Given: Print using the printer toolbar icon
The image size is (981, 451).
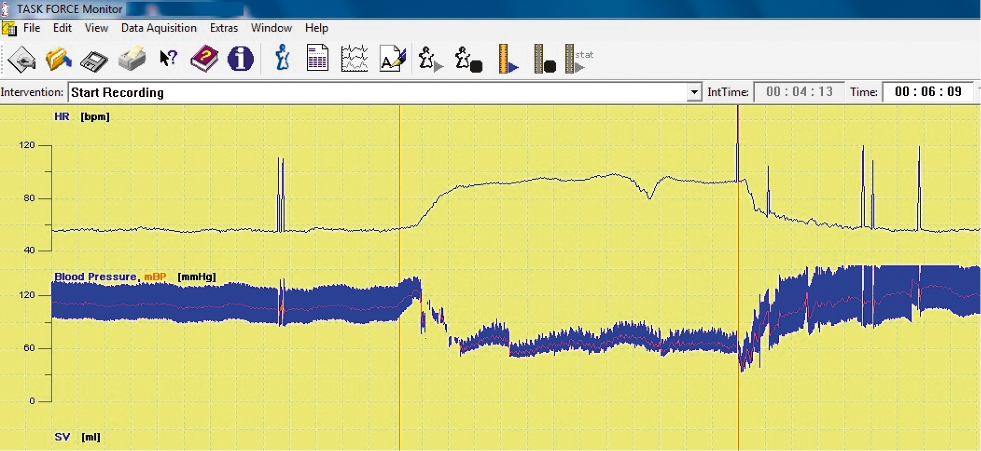Looking at the screenshot, I should point(131,59).
